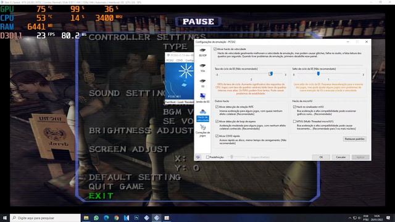Toggle Ativar detecção de loop de espera
The image size is (395, 222).
tap(217, 121)
